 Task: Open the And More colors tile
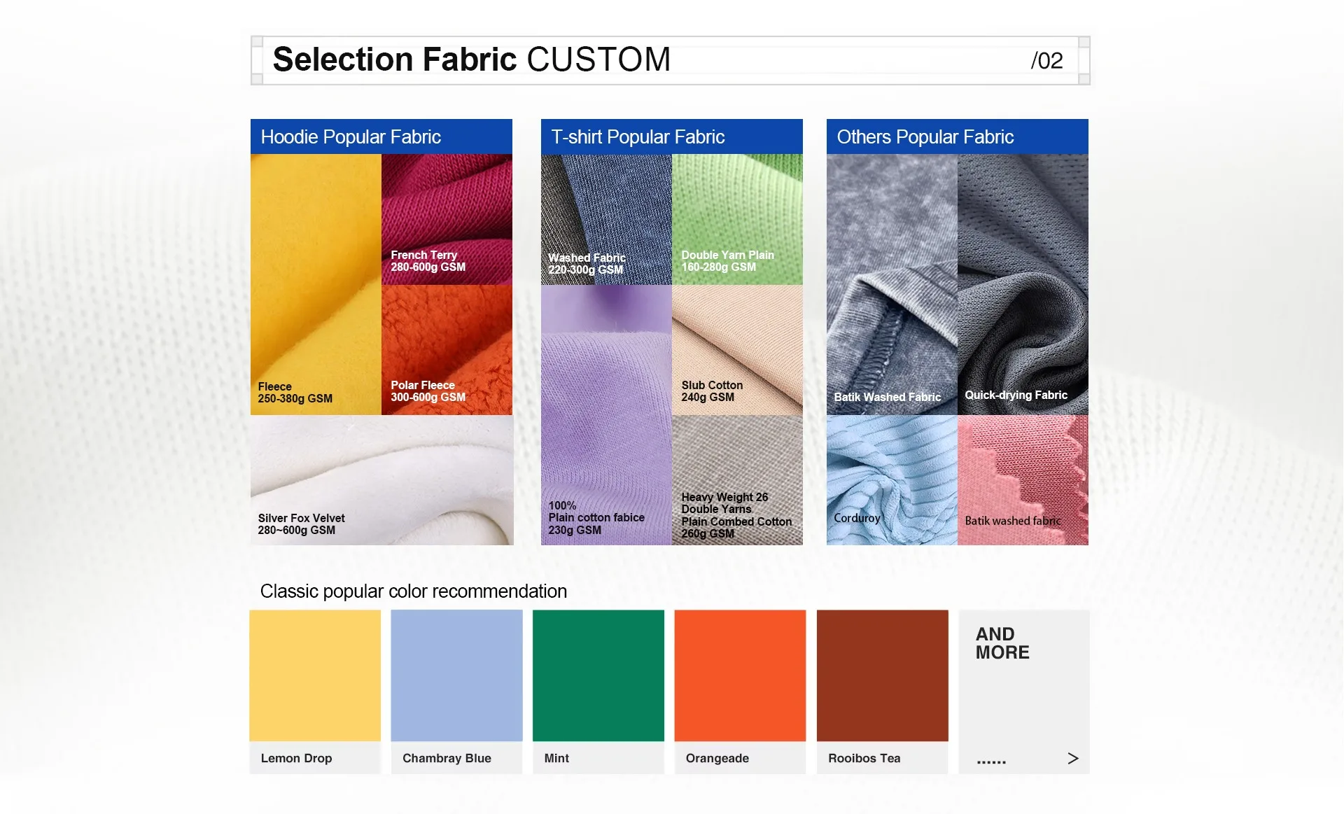[1023, 689]
